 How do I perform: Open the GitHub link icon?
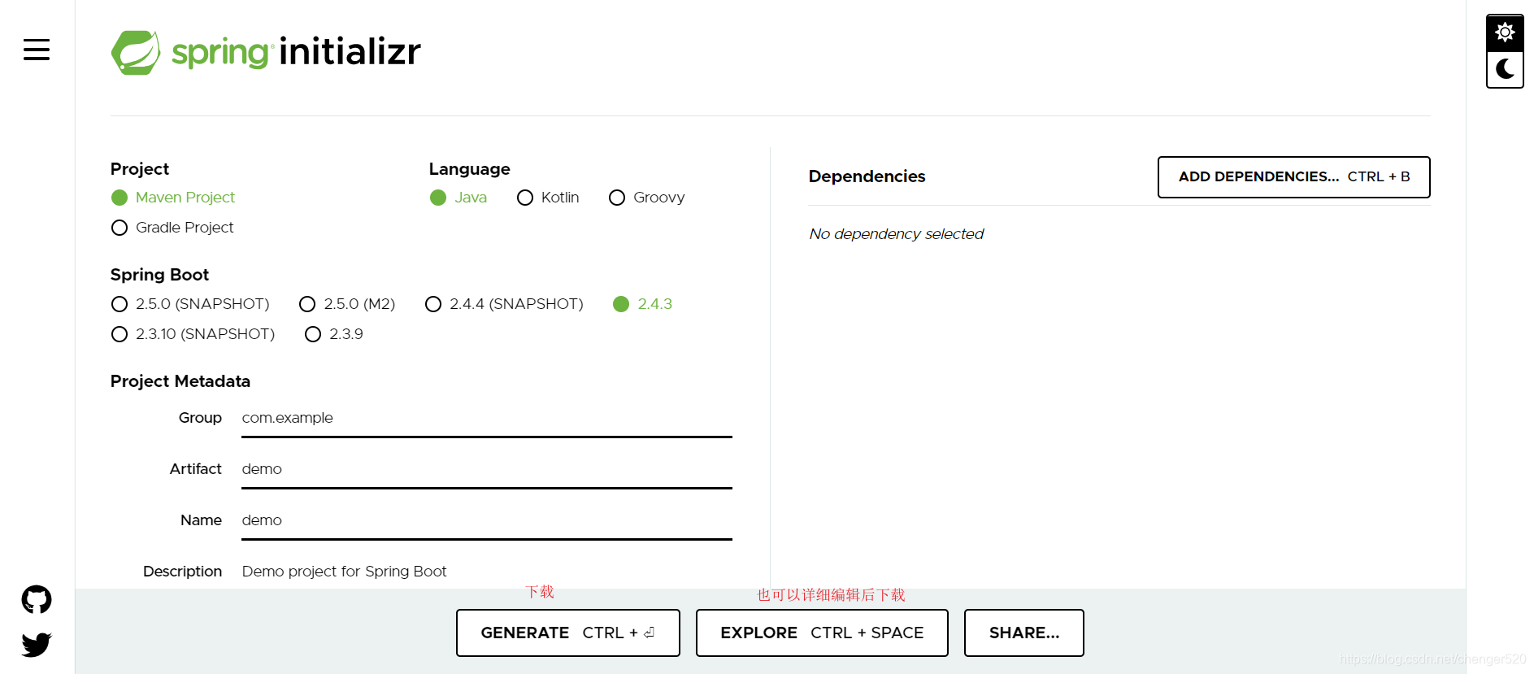(37, 600)
